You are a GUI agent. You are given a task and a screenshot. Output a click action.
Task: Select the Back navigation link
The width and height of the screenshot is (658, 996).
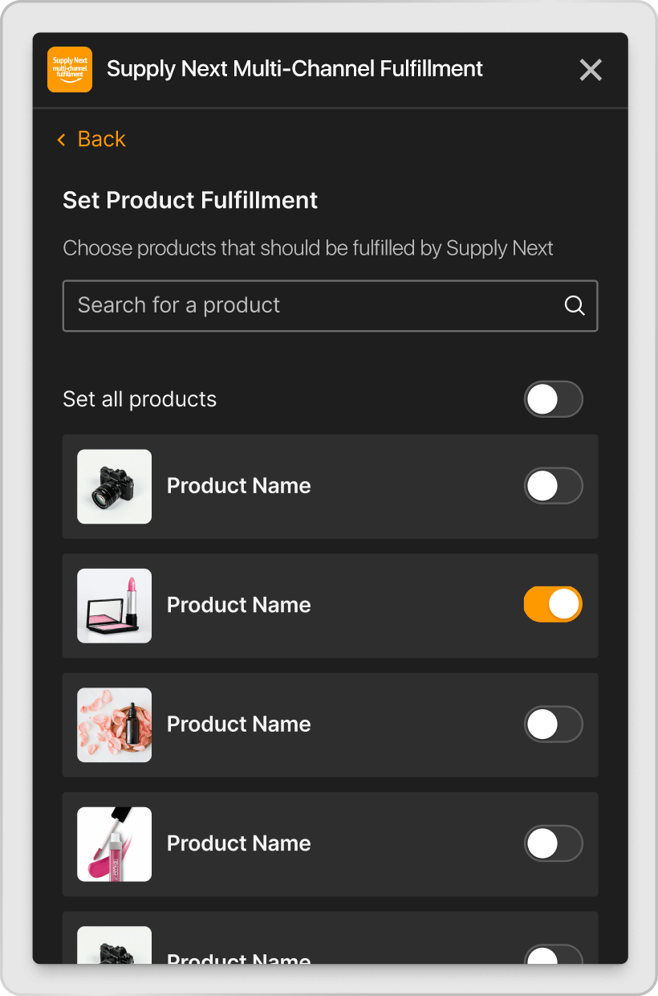[91, 139]
